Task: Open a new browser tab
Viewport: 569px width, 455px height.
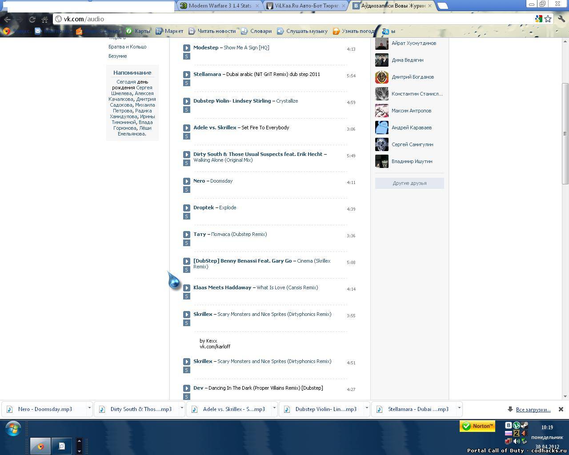Action: point(442,6)
